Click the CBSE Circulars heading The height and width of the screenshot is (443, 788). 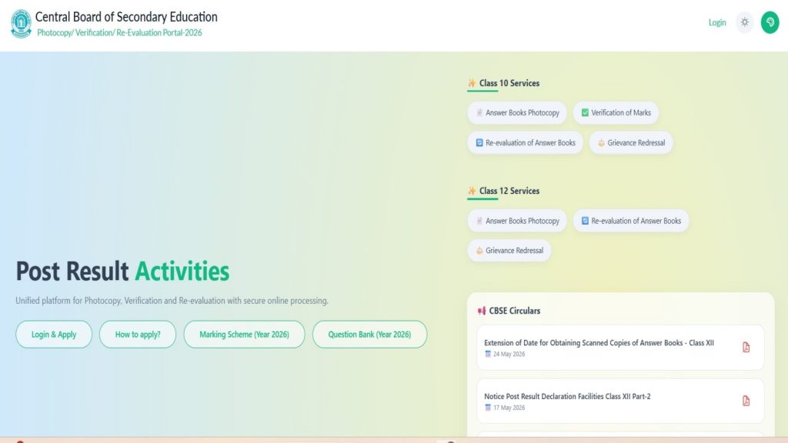tap(515, 311)
